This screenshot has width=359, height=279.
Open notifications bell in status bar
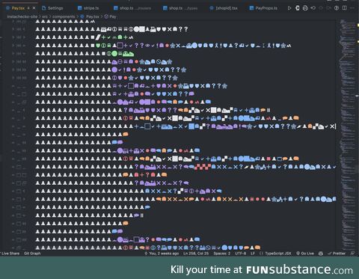tap(352, 254)
